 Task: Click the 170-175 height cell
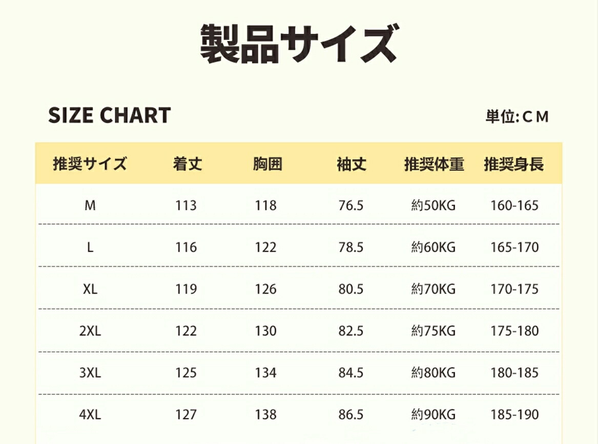click(x=514, y=290)
